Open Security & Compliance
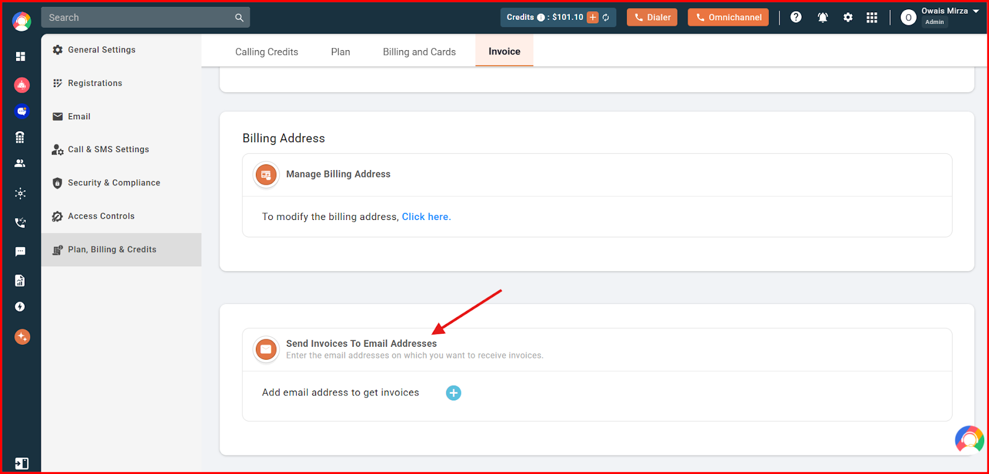 121,183
